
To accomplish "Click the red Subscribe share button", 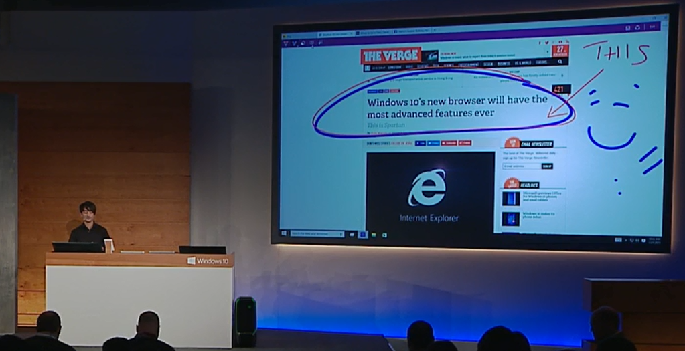I will pyautogui.click(x=449, y=143).
